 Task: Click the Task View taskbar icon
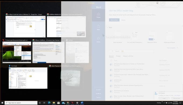tap(44, 103)
